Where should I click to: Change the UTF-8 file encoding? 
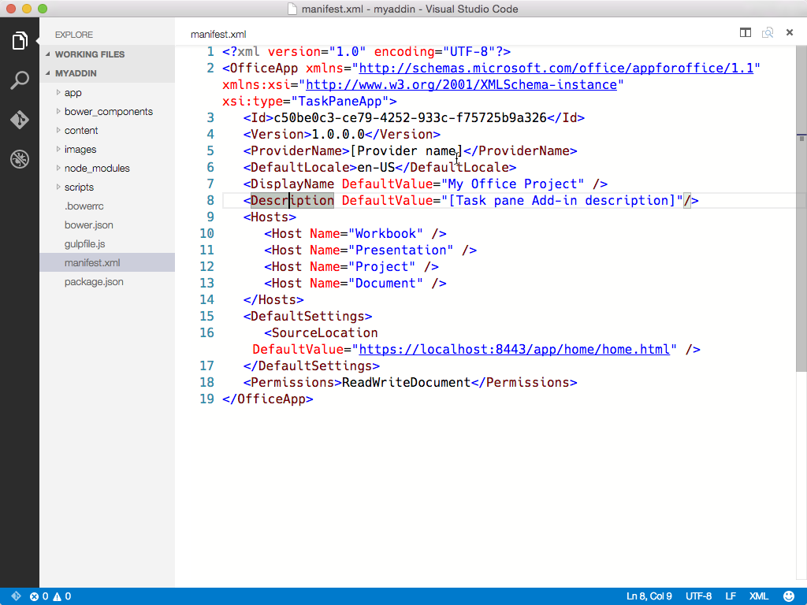coord(698,596)
